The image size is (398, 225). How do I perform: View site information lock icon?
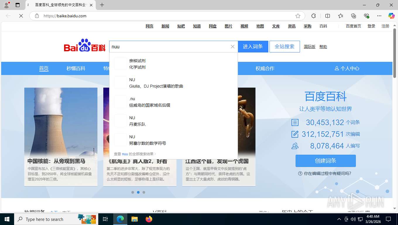click(x=37, y=16)
